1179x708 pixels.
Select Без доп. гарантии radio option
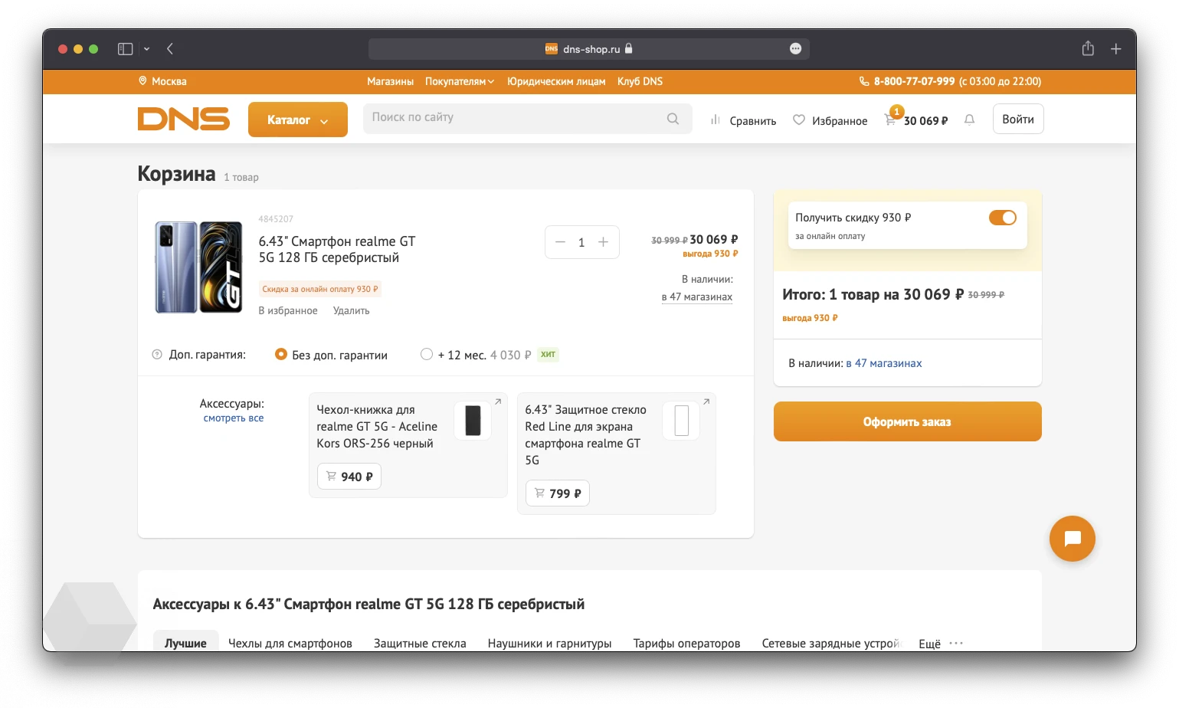coord(281,354)
